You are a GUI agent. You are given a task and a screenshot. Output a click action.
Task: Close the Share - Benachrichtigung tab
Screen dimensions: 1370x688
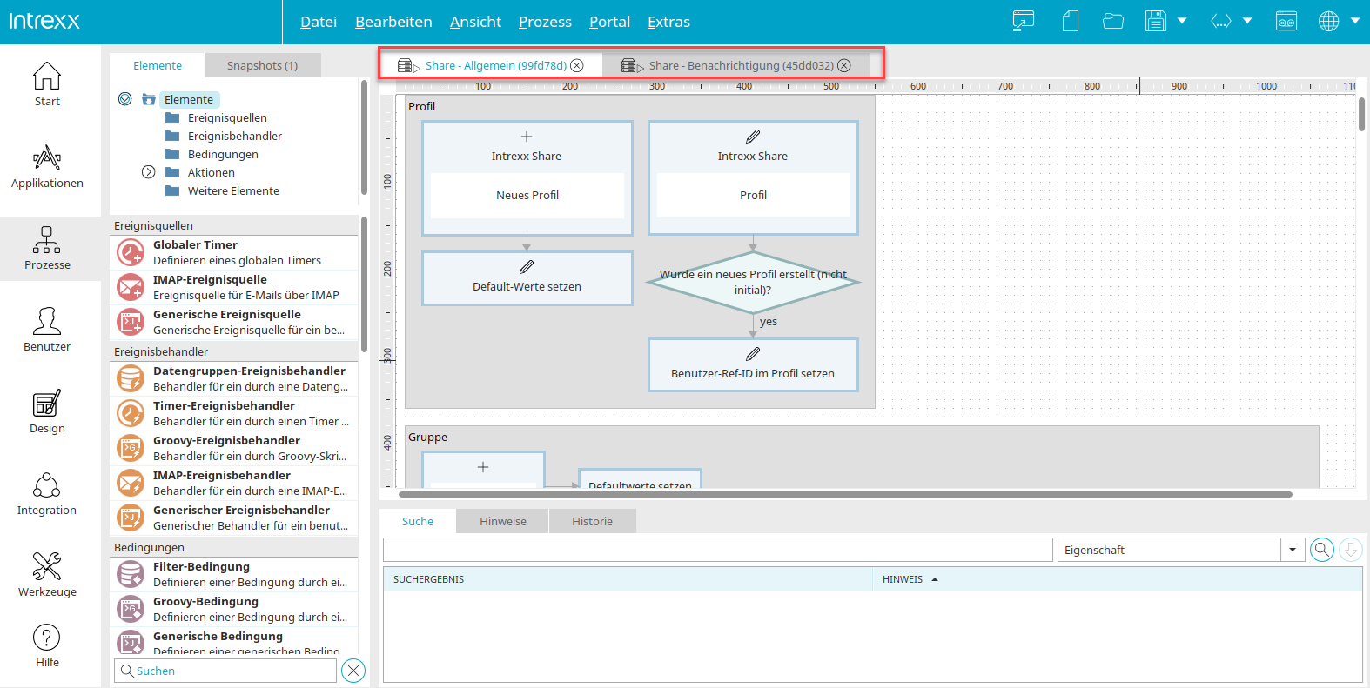tap(844, 65)
